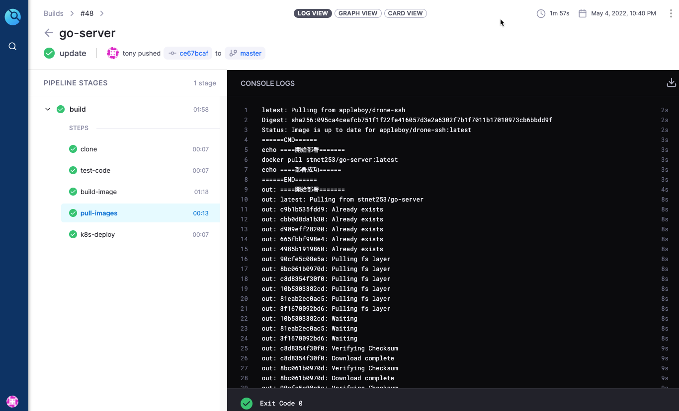Click the green success icon next to update
Screen dimensions: 679x411
[49, 53]
